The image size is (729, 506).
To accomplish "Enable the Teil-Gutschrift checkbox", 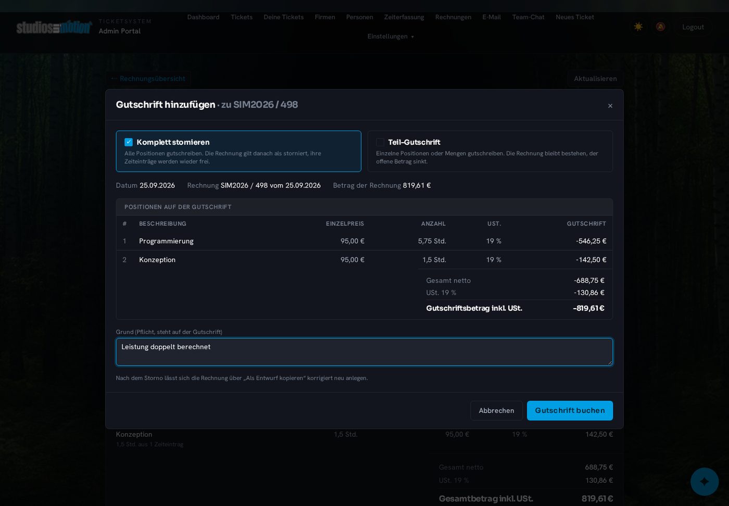I will pos(380,142).
